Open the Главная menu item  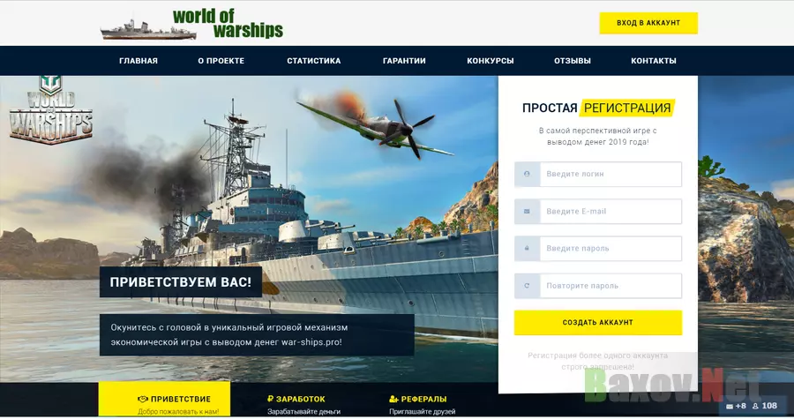(x=139, y=61)
